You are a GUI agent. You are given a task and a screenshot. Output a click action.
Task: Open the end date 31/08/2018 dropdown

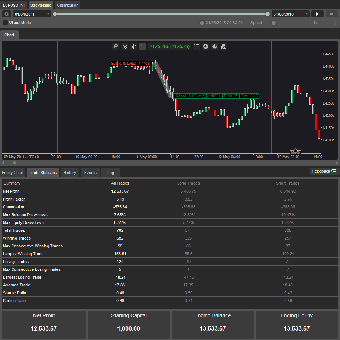[290, 14]
